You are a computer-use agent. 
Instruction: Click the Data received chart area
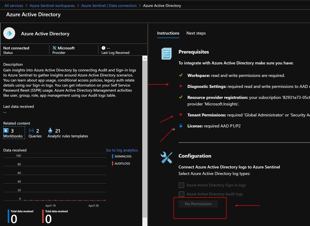(55, 178)
